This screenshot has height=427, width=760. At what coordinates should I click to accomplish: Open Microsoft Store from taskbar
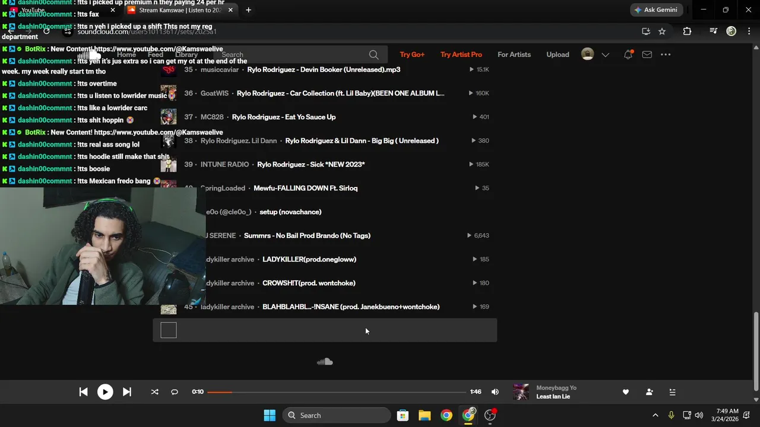coord(403,415)
